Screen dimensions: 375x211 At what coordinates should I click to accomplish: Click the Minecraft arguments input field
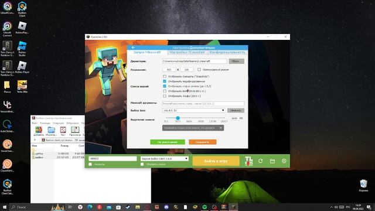pos(203,104)
